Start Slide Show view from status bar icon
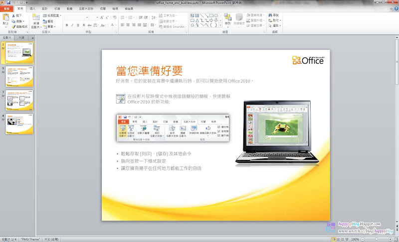Viewport: 399px width, 242px height. pos(347,239)
